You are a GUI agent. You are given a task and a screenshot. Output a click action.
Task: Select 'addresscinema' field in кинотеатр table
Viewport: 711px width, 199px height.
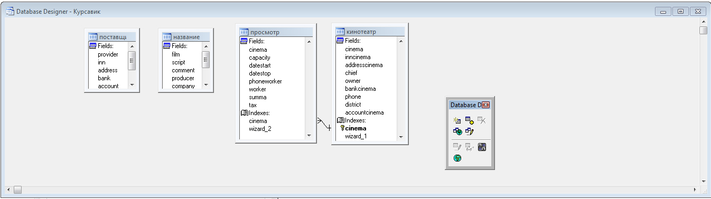[x=364, y=65]
